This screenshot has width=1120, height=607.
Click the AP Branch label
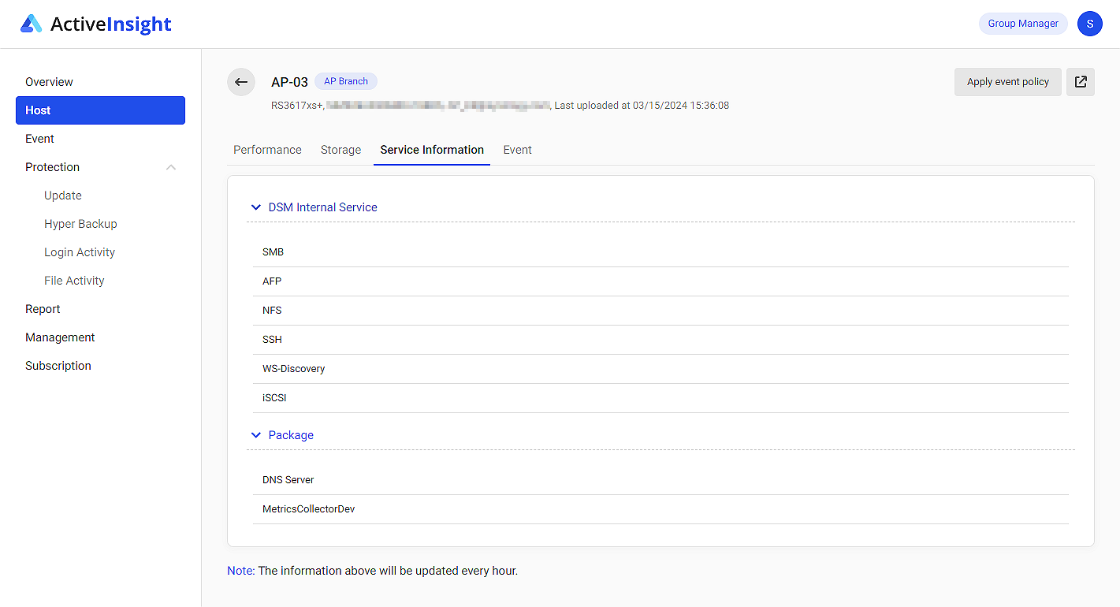(x=345, y=80)
